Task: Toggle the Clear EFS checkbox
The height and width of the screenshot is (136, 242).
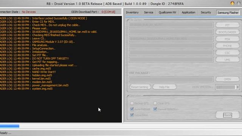Action: [x=155, y=103]
